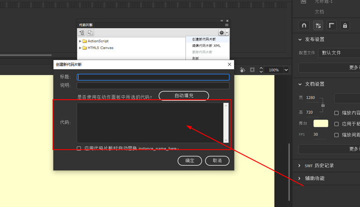Screen dimensions: 360x207
Task: Enable the 缩放间距 checkbox
Action: 336,135
